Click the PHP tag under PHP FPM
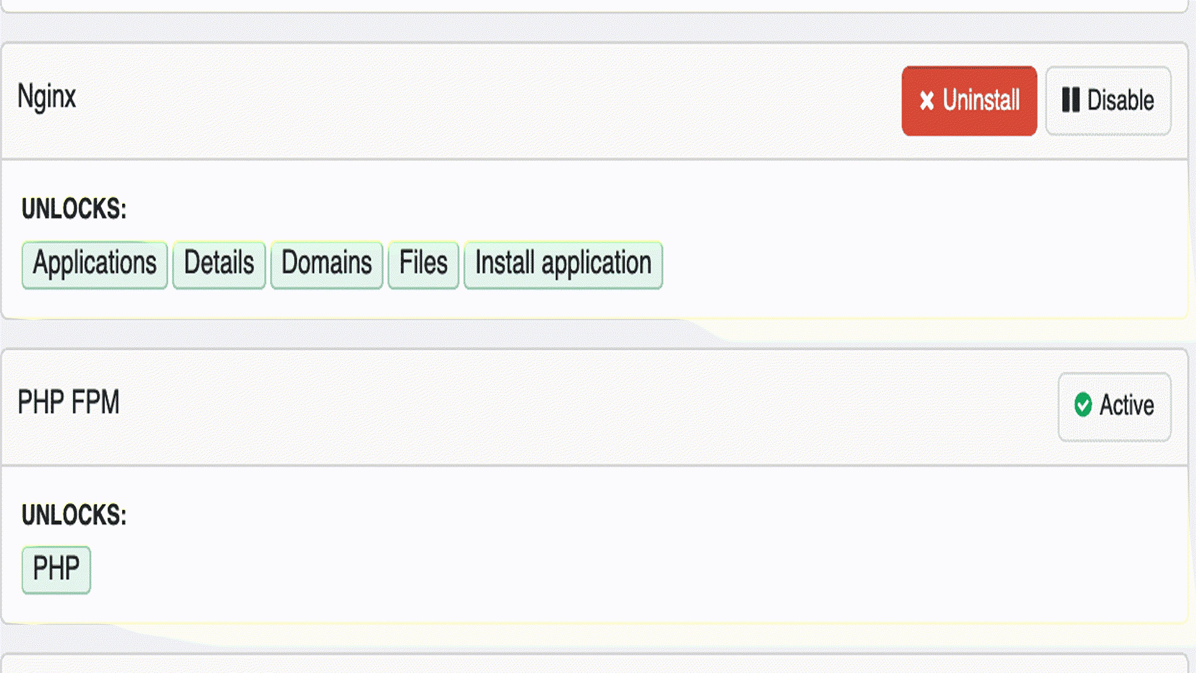 56,570
